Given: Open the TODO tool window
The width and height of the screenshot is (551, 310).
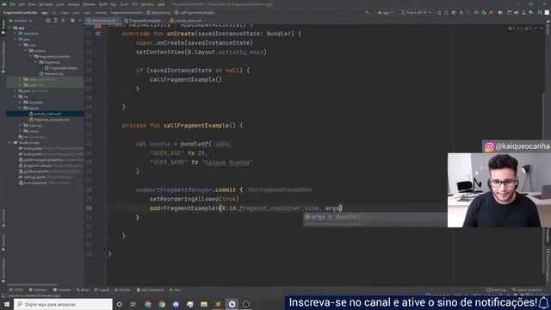Looking at the screenshot, I should click(16, 290).
